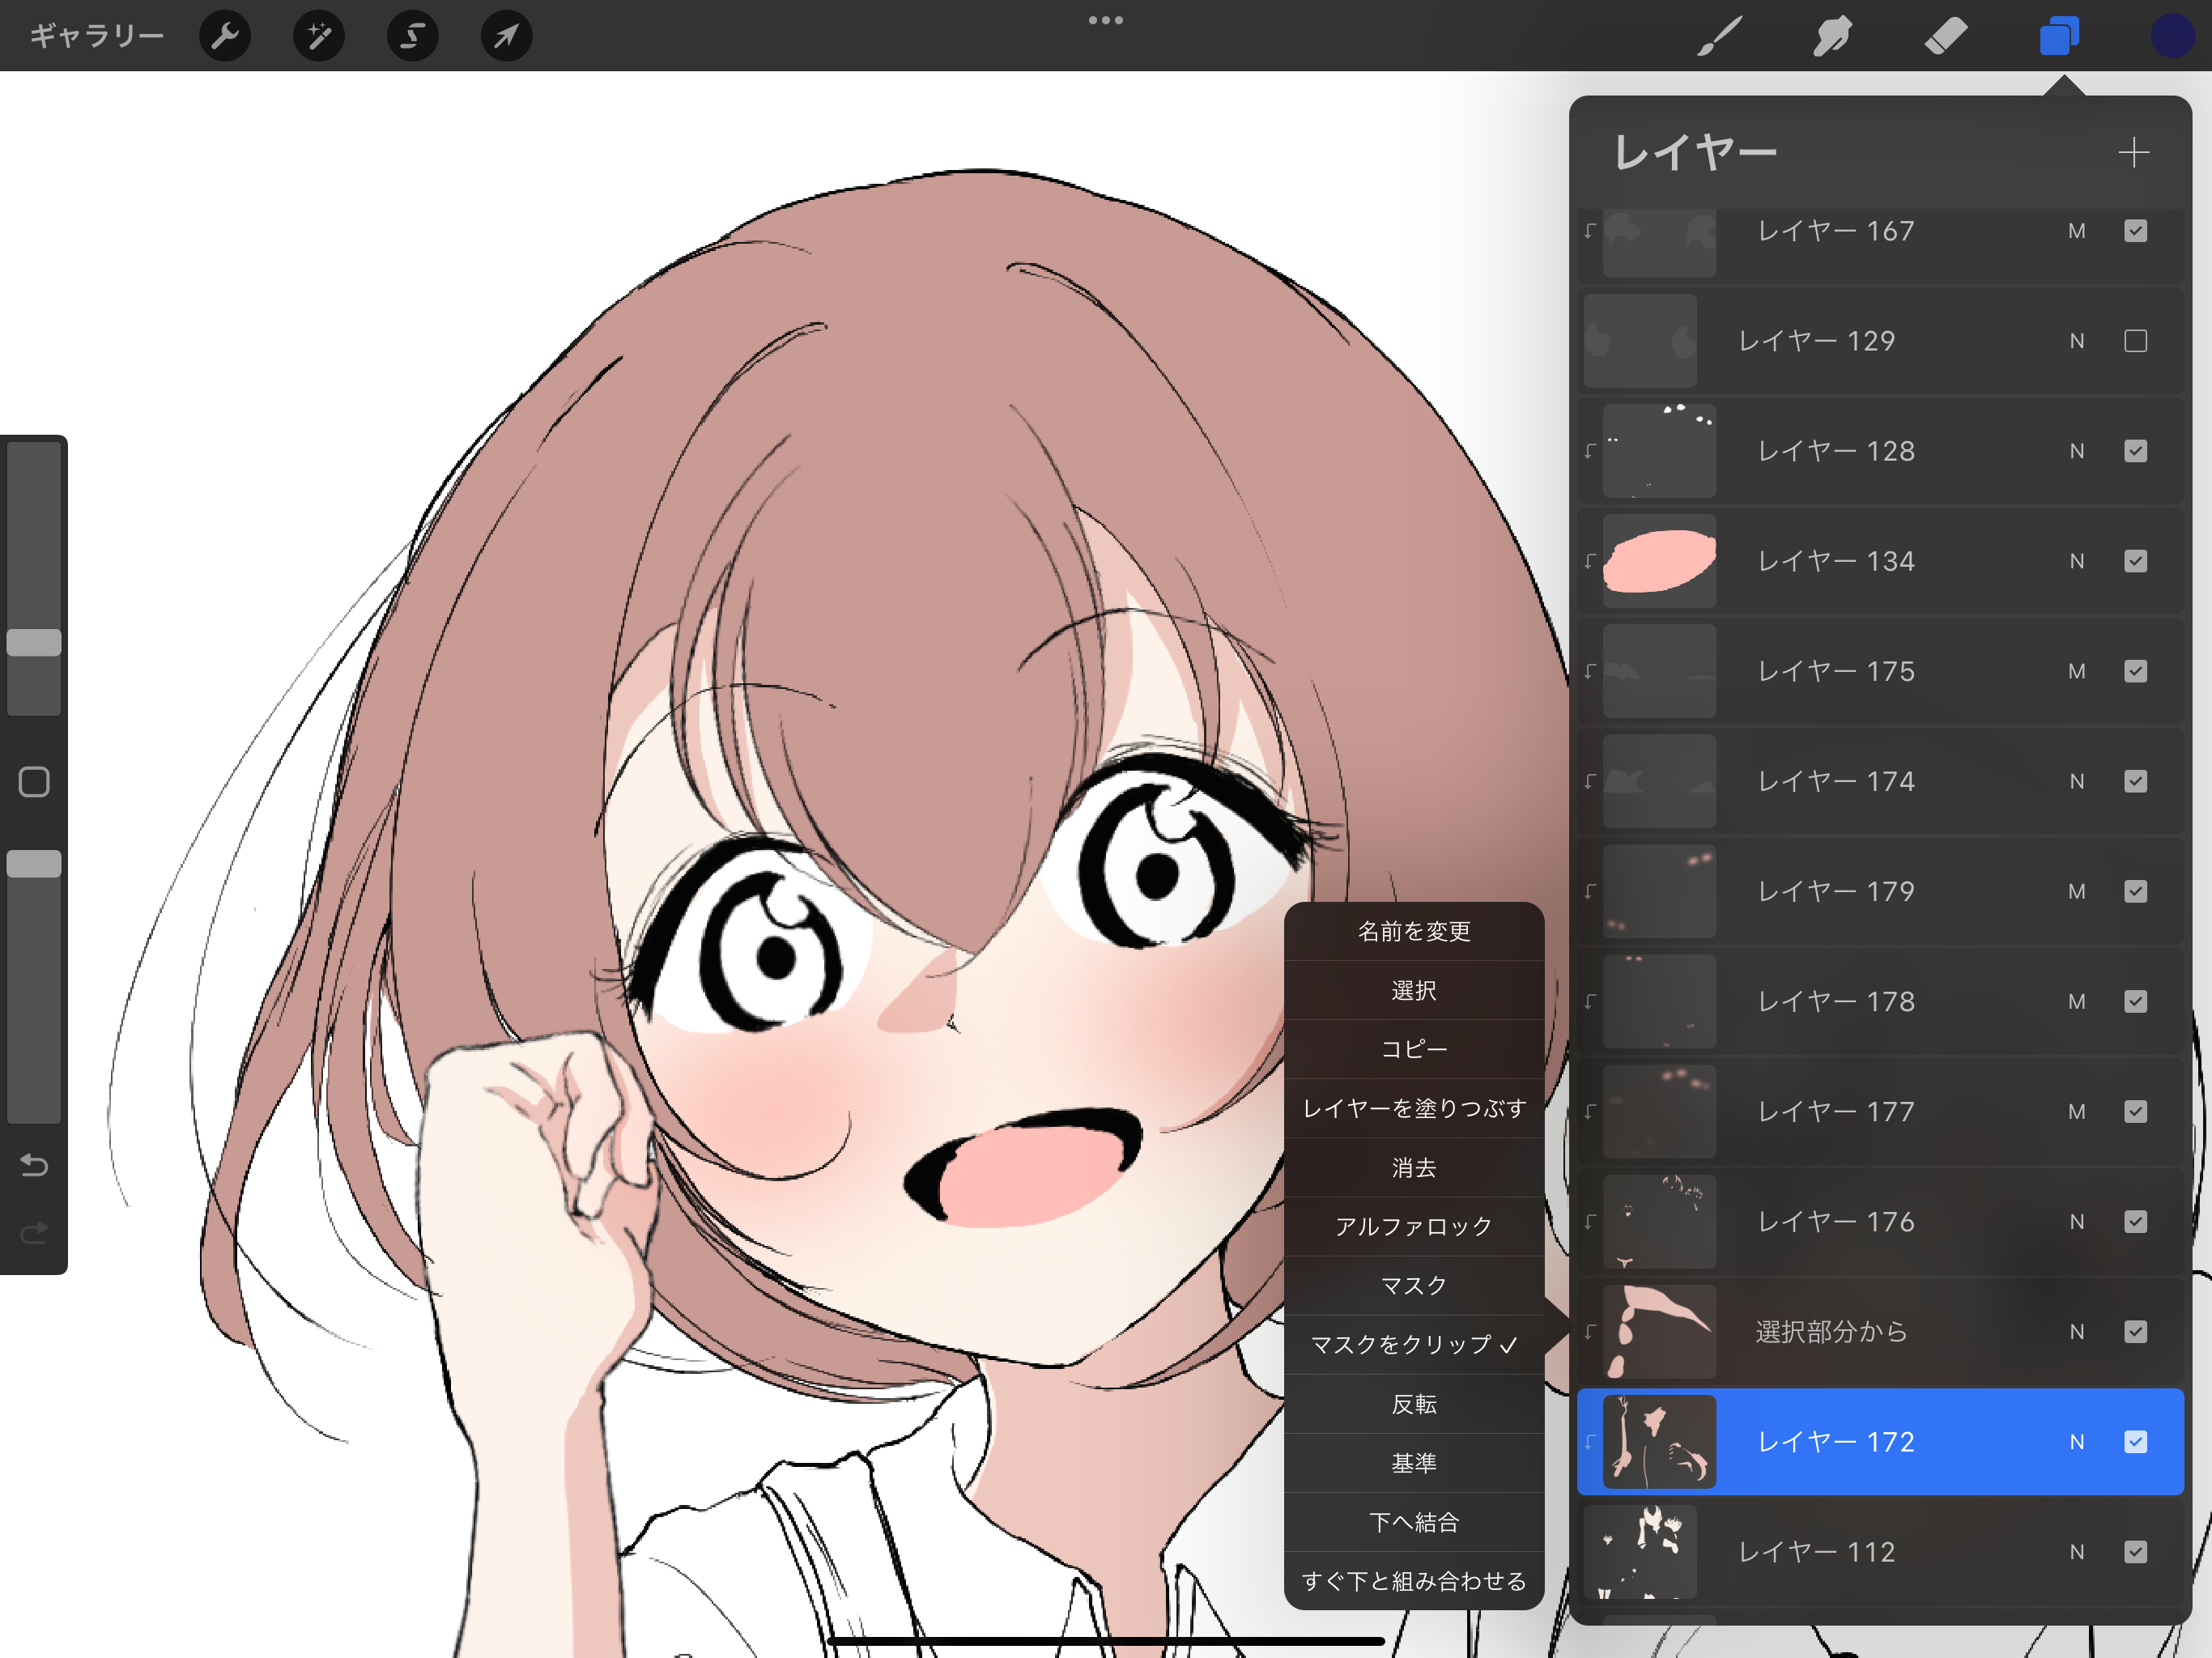Viewport: 2212px width, 1658px height.
Task: Activate the Selection S tool
Action: click(413, 36)
